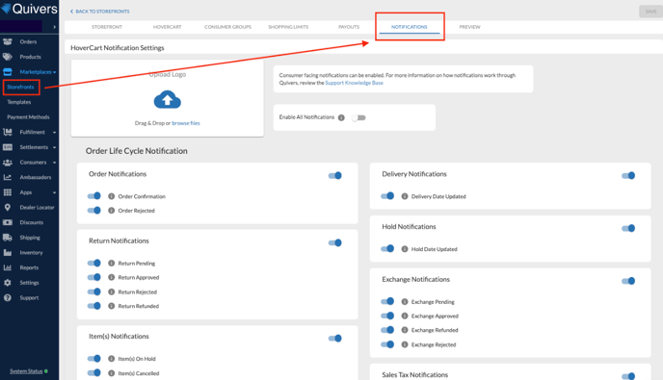Image resolution: width=663 pixels, height=380 pixels.
Task: Open the Shopping Limits tab
Action: click(288, 27)
